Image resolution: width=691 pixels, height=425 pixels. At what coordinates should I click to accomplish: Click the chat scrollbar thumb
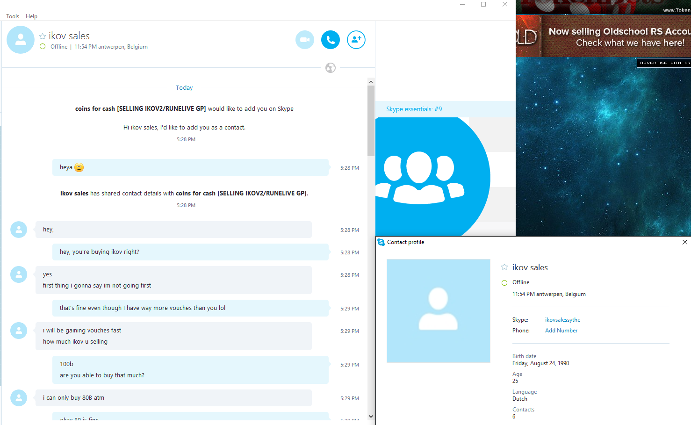(371, 121)
